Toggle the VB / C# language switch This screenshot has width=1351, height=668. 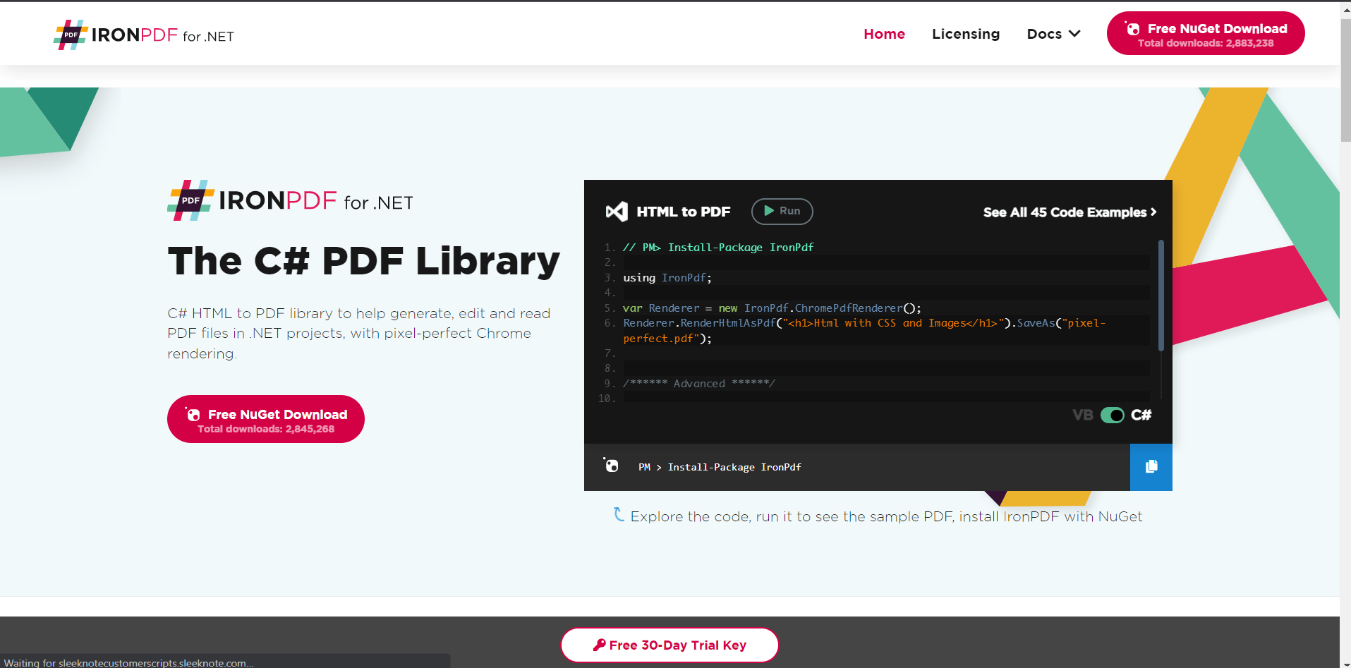(x=1112, y=415)
